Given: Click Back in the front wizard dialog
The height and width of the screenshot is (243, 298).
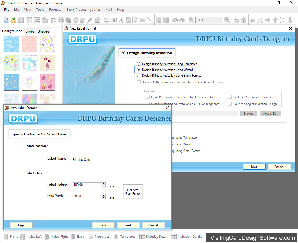Looking at the screenshot, I should pos(103,225).
